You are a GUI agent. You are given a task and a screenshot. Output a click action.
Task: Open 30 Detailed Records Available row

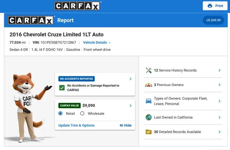(x=183, y=132)
